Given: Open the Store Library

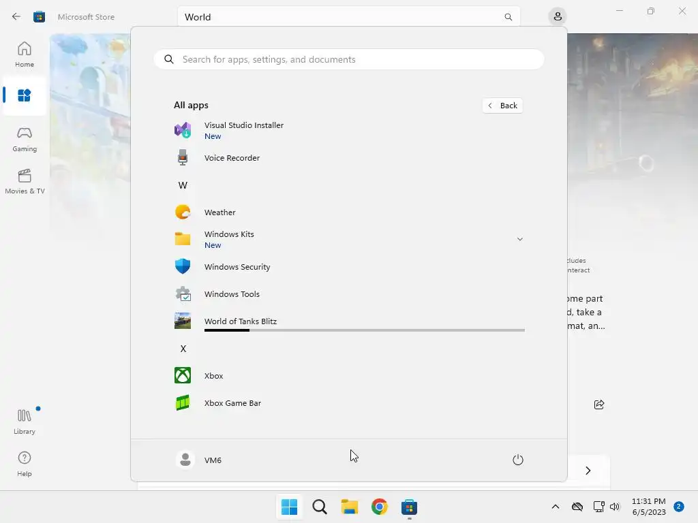Looking at the screenshot, I should tap(25, 422).
